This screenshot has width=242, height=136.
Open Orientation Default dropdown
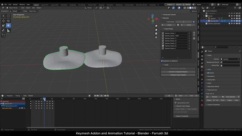click(16, 11)
